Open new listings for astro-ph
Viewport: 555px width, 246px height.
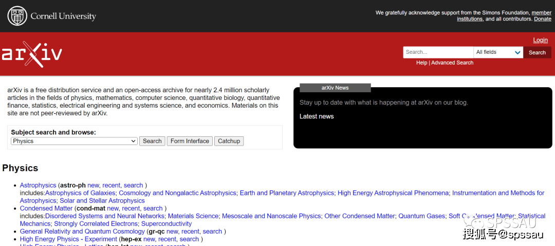tap(93, 186)
